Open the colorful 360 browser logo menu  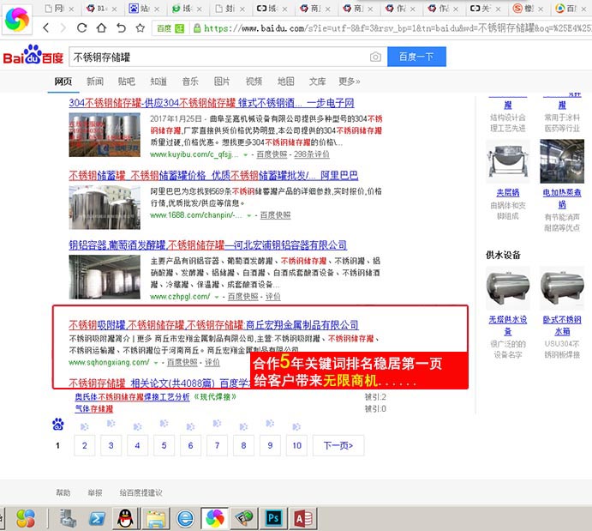coord(17,19)
